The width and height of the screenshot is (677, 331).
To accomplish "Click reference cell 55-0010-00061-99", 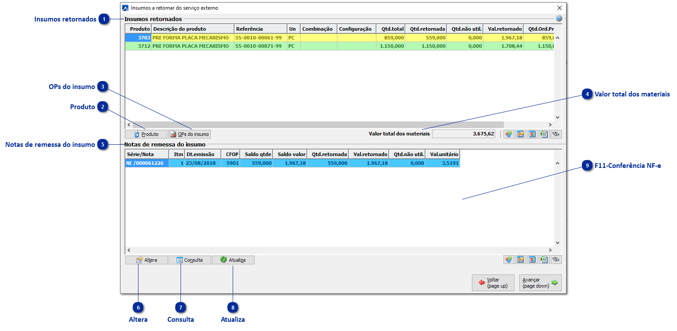I will pyautogui.click(x=261, y=38).
